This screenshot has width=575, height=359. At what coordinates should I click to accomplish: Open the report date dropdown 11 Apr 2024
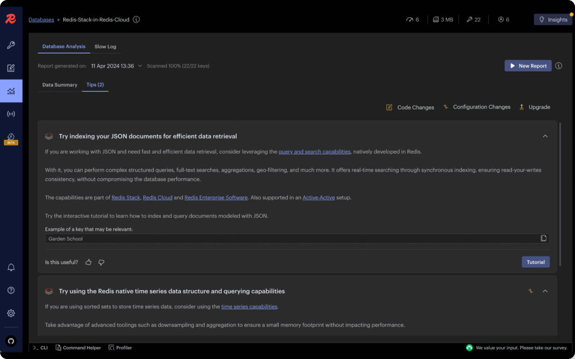[x=117, y=66]
